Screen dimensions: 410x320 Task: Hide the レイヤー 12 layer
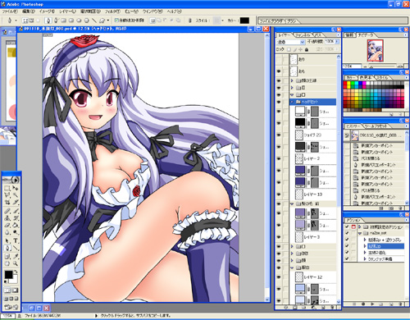(279, 277)
